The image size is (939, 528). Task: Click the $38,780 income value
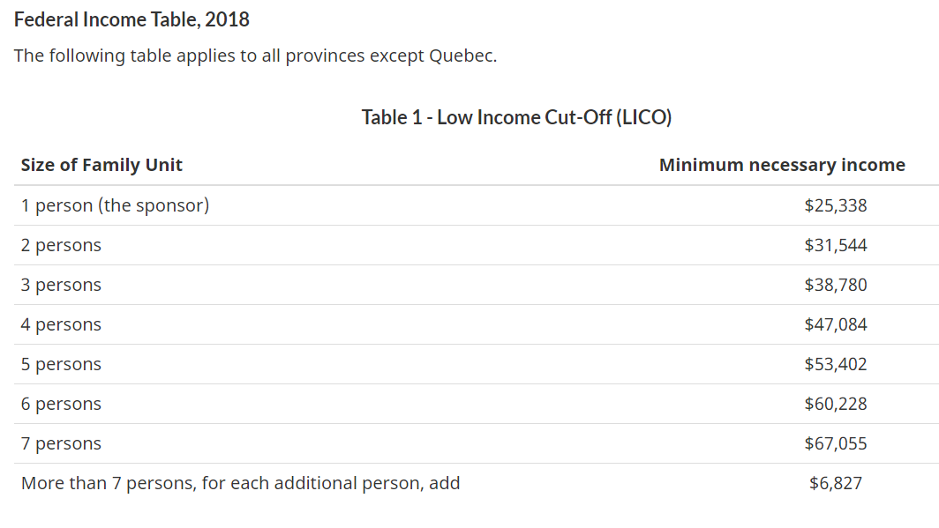(x=836, y=285)
